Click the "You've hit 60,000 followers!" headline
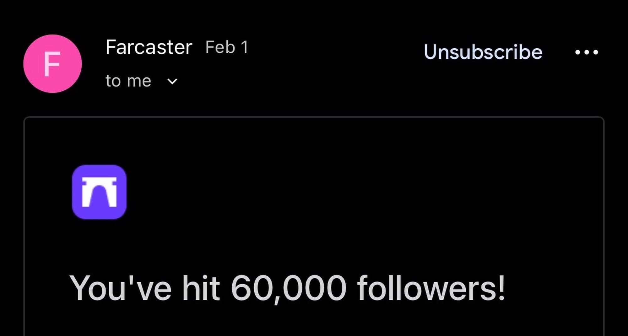Image resolution: width=628 pixels, height=336 pixels. pyautogui.click(x=287, y=288)
